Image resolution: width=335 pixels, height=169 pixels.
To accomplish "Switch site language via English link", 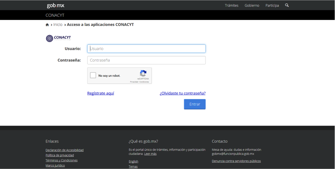I will (133, 161).
